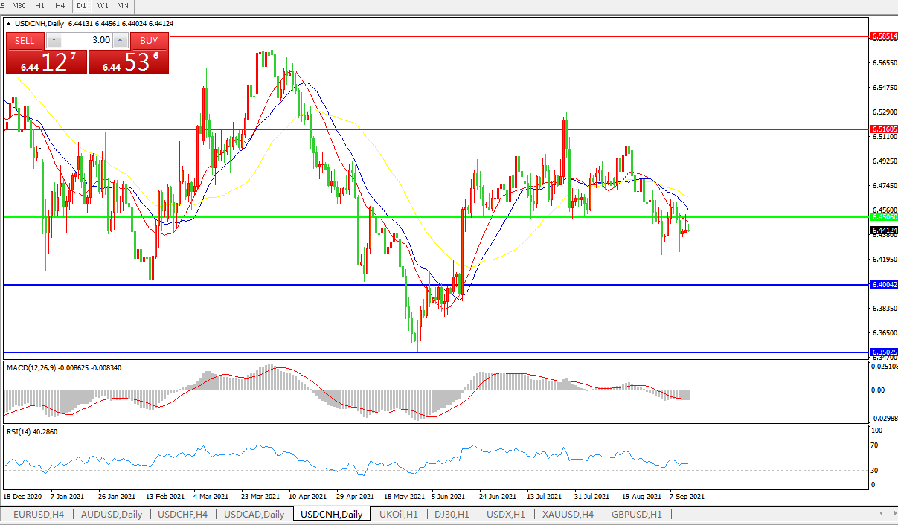
Task: Decrease lot volume with down arrow
Action: point(53,40)
